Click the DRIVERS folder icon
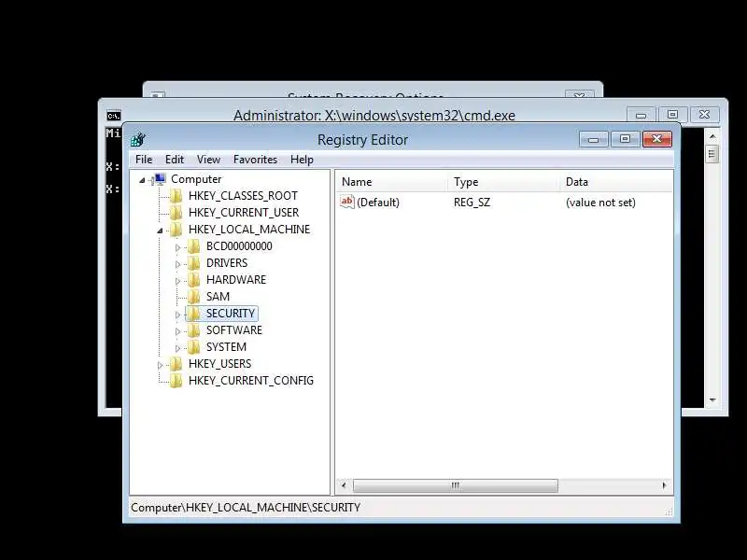Image resolution: width=747 pixels, height=560 pixels. (x=193, y=263)
